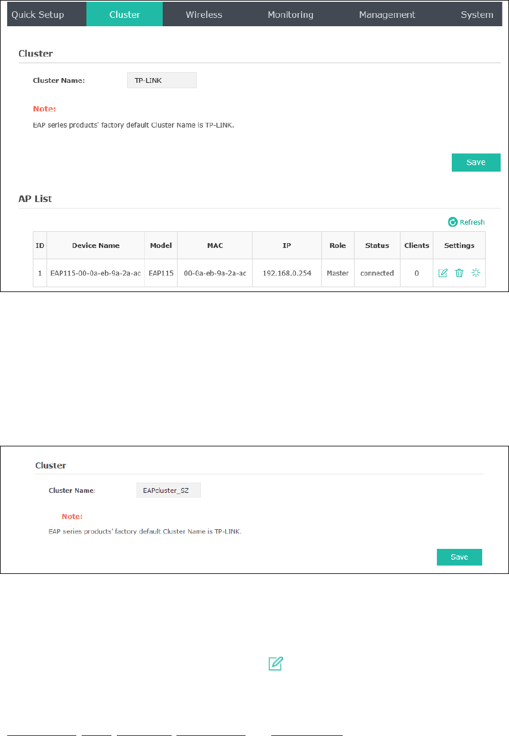Screen dimensions: 509x736
Task: Save the EAPcluster_SZ cluster name
Action: 459,557
